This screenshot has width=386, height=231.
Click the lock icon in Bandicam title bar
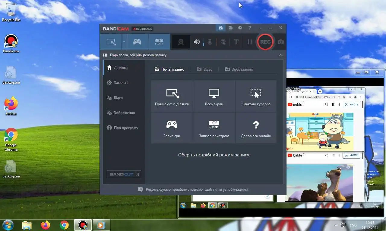220,28
